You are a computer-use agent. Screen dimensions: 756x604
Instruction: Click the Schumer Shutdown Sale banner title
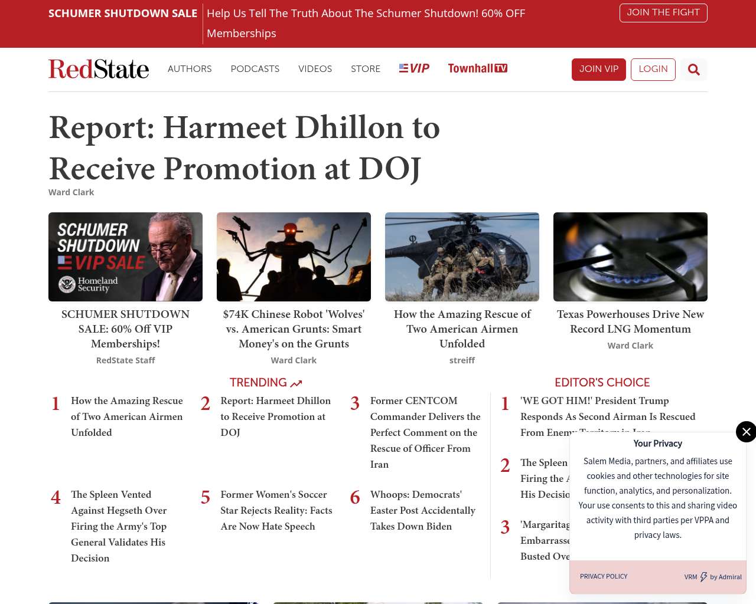[123, 13]
